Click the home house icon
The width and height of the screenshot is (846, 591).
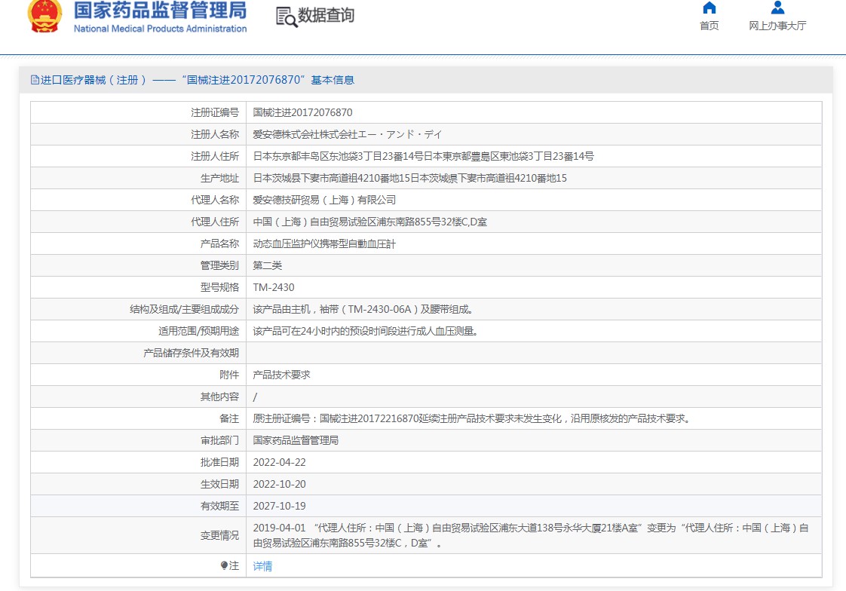click(x=709, y=8)
